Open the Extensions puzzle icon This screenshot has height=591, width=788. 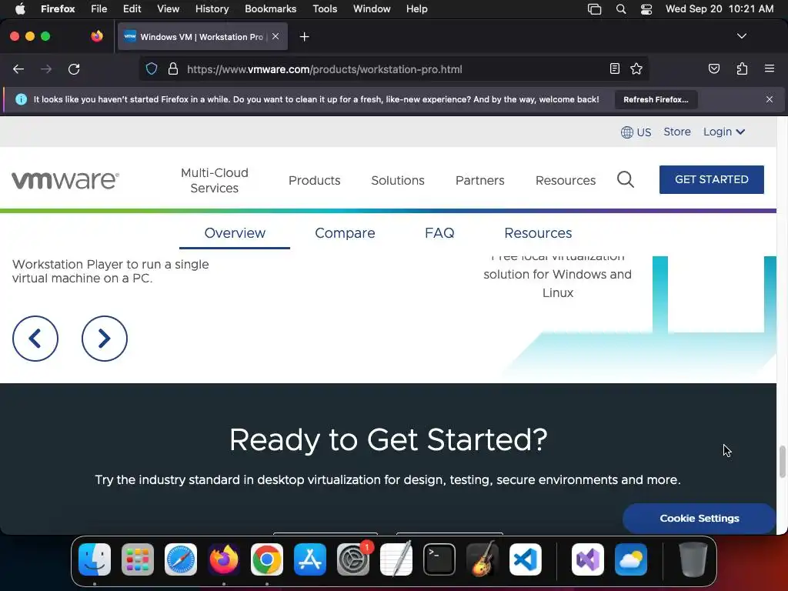coord(742,68)
